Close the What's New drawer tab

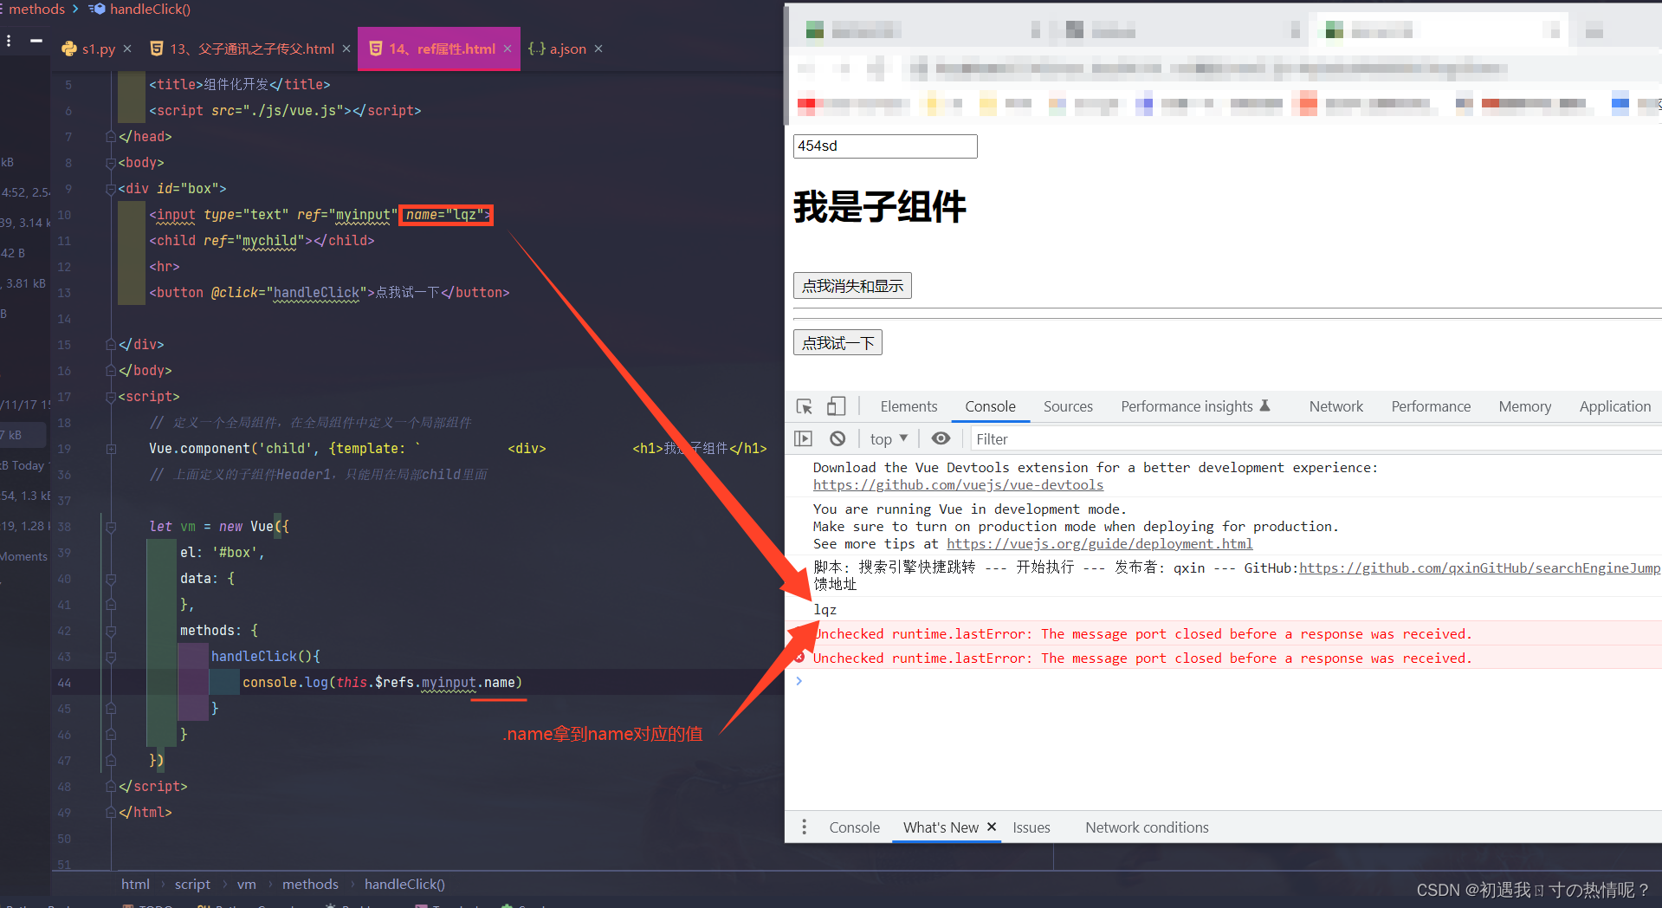coord(992,827)
